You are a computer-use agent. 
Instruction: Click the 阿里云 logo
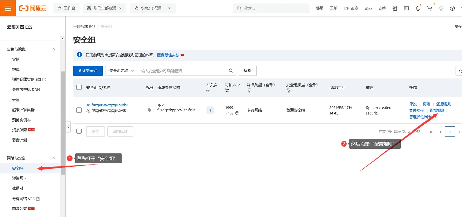point(32,8)
